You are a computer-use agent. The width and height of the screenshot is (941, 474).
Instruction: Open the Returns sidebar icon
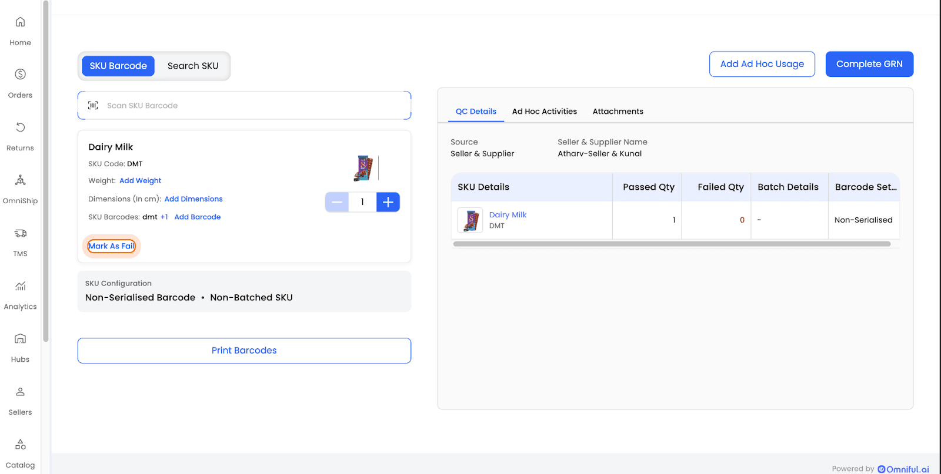pos(20,127)
